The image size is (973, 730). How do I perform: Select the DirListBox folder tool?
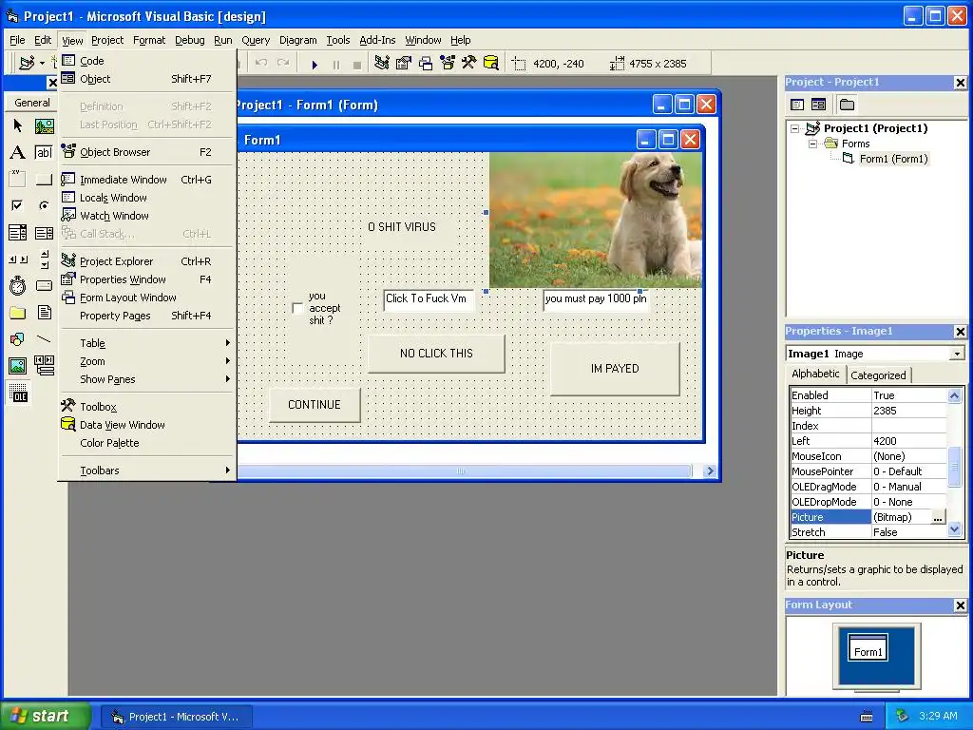(17, 312)
